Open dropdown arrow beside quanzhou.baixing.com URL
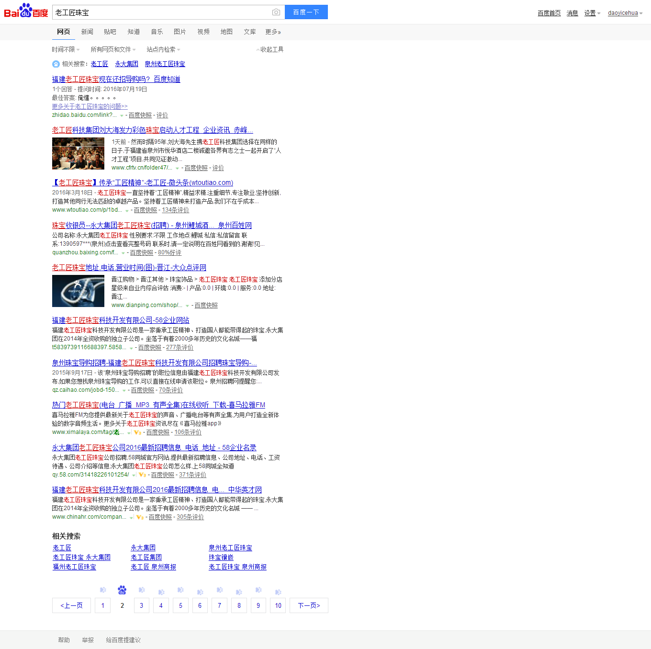Viewport: 651px width, 649px height. tap(123, 253)
